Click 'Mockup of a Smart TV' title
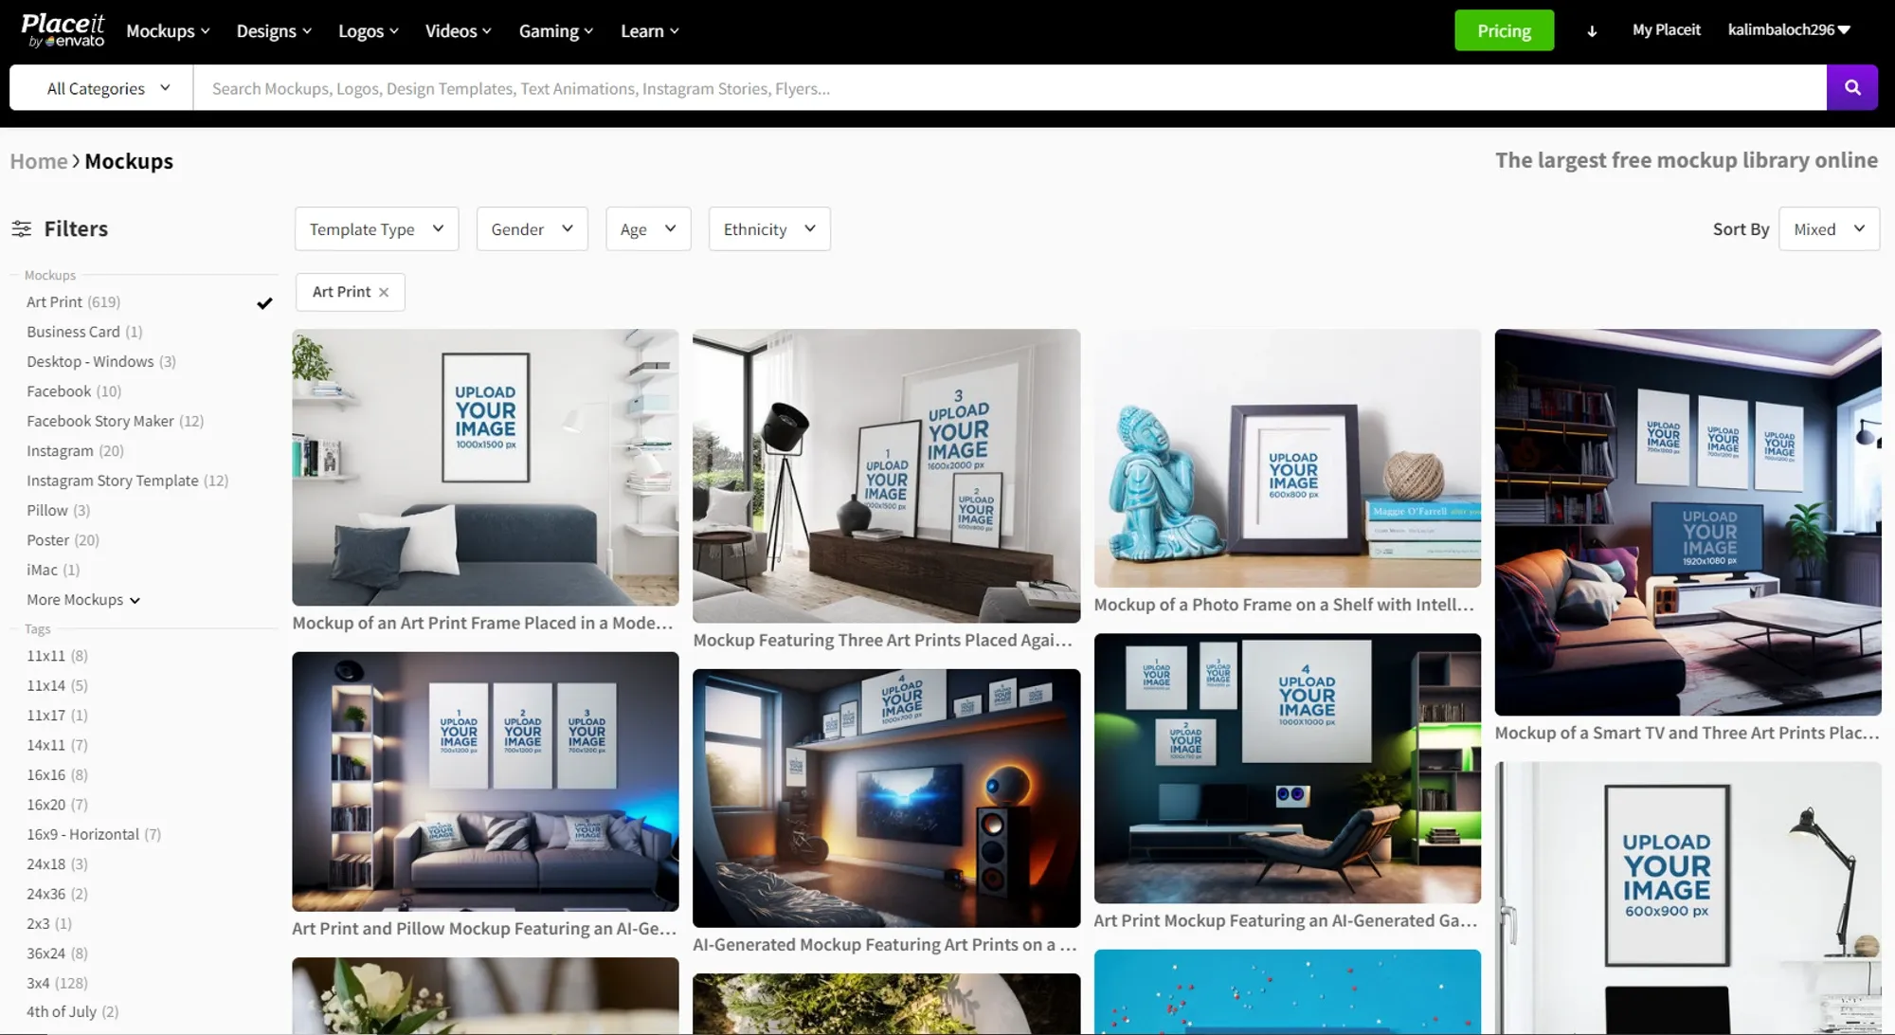The height and width of the screenshot is (1035, 1895). coord(1687,733)
